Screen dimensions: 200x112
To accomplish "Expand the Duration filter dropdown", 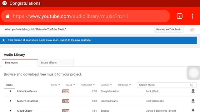I will click(106, 85).
